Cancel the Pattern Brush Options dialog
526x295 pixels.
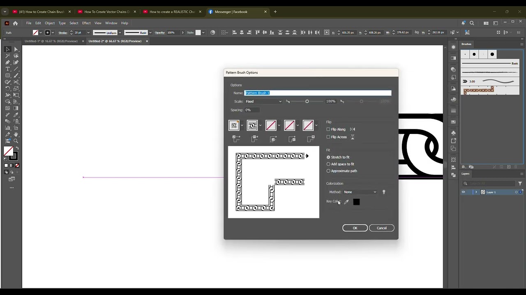tap(381, 228)
